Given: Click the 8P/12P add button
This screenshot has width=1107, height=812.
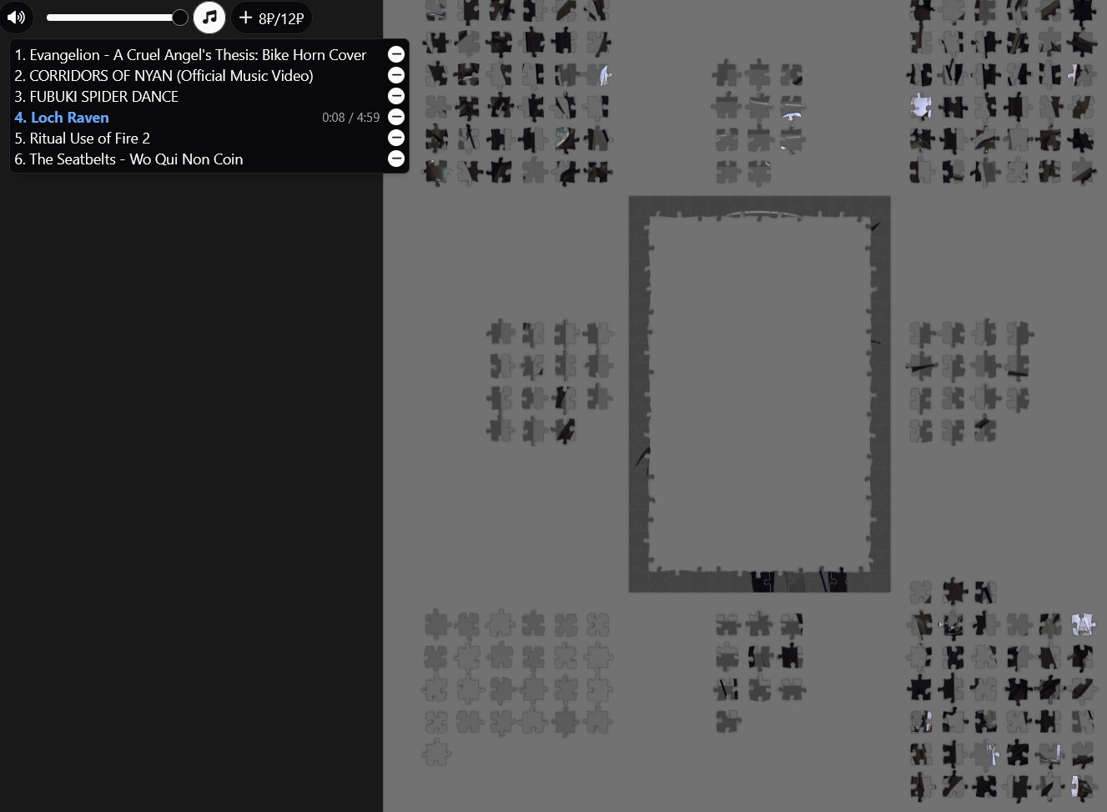Looking at the screenshot, I should tap(271, 18).
